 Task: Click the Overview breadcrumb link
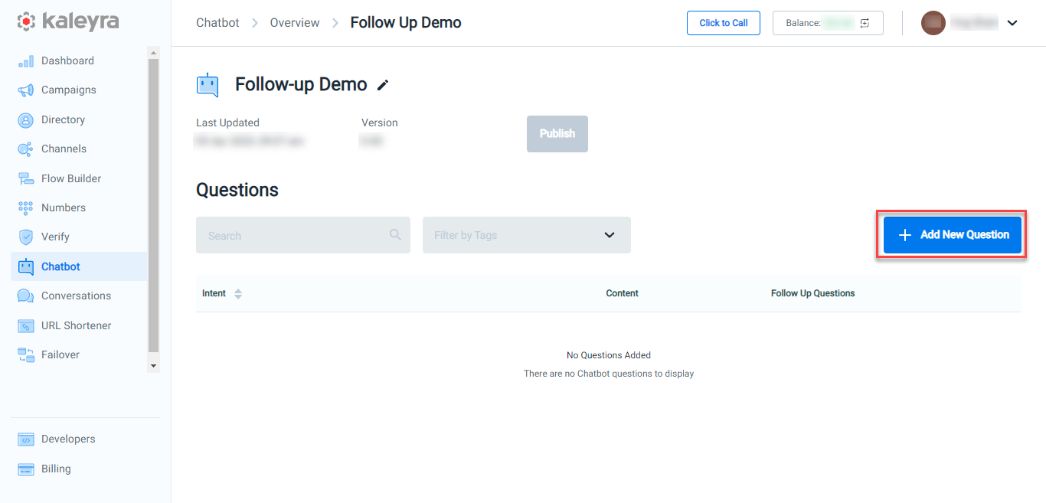tap(295, 23)
